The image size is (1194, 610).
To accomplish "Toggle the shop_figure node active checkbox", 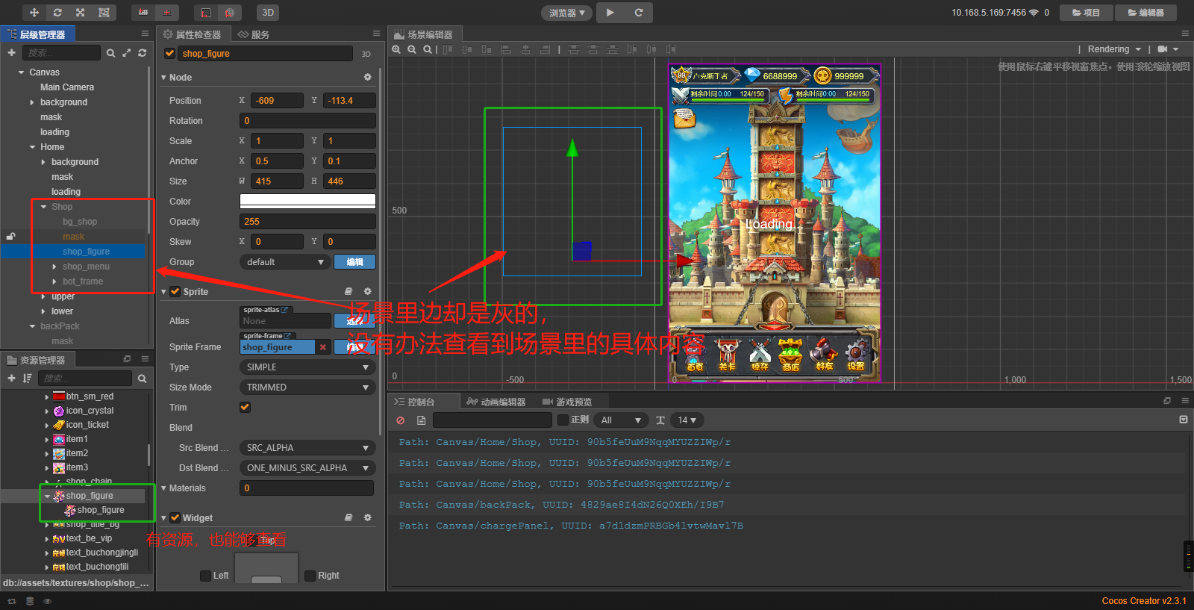I will click(170, 54).
